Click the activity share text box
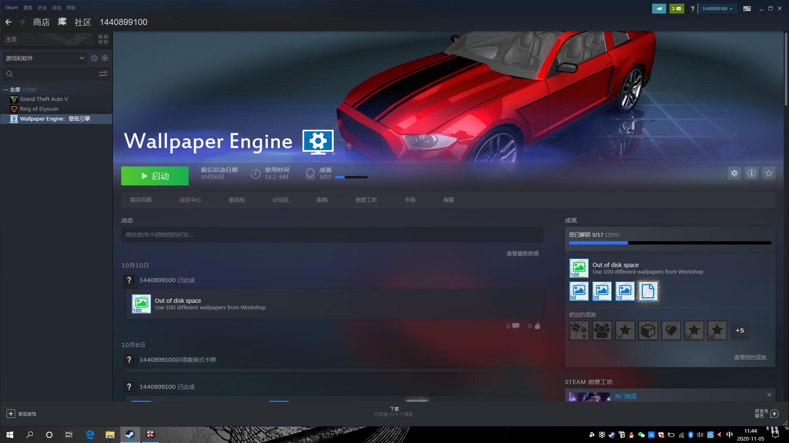 click(x=332, y=235)
